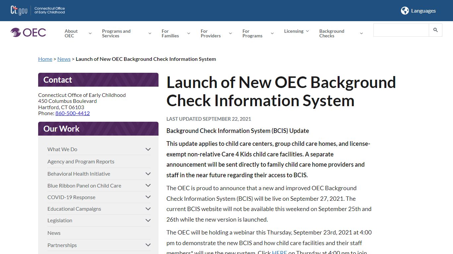Open Partnerships sidebar item
Screen dimensions: 453x254
tap(62, 245)
